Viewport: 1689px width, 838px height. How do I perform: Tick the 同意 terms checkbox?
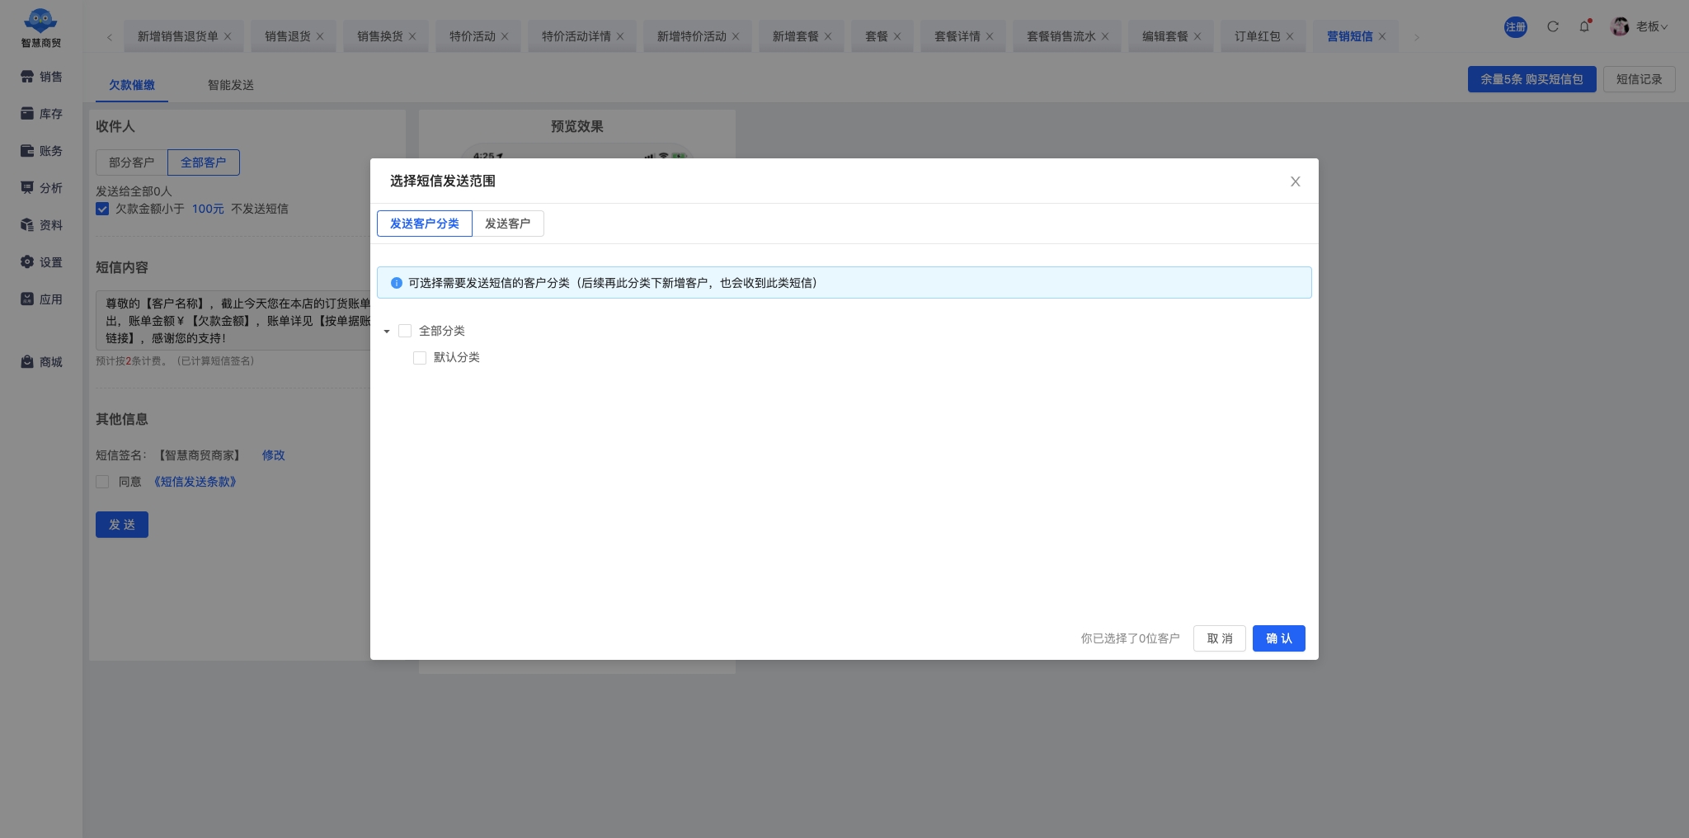click(x=102, y=482)
